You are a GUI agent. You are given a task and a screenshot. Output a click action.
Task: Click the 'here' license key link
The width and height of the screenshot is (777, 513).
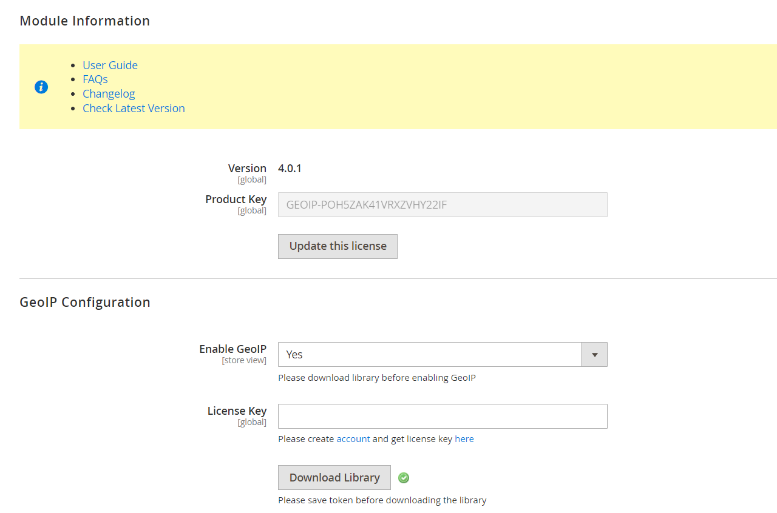[x=464, y=439]
